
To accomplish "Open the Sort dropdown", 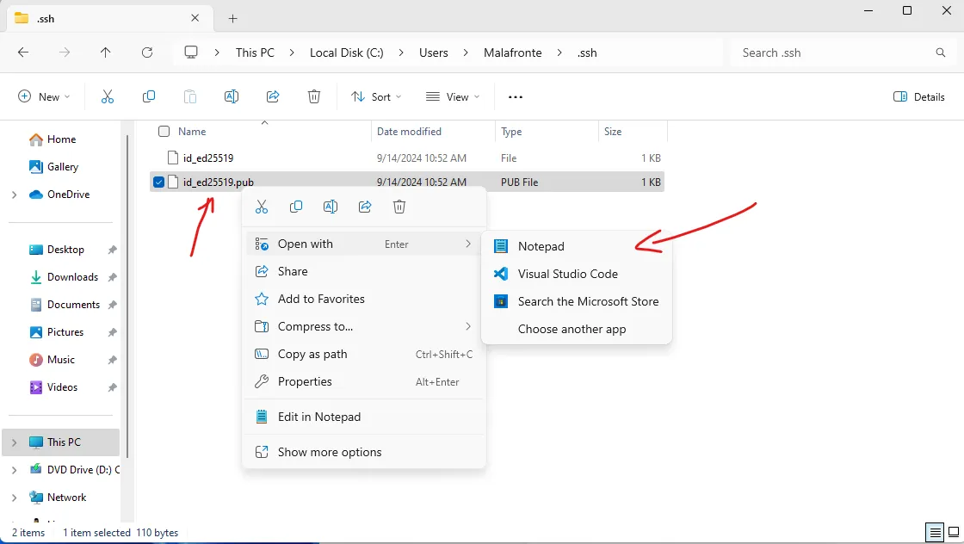I will (375, 96).
